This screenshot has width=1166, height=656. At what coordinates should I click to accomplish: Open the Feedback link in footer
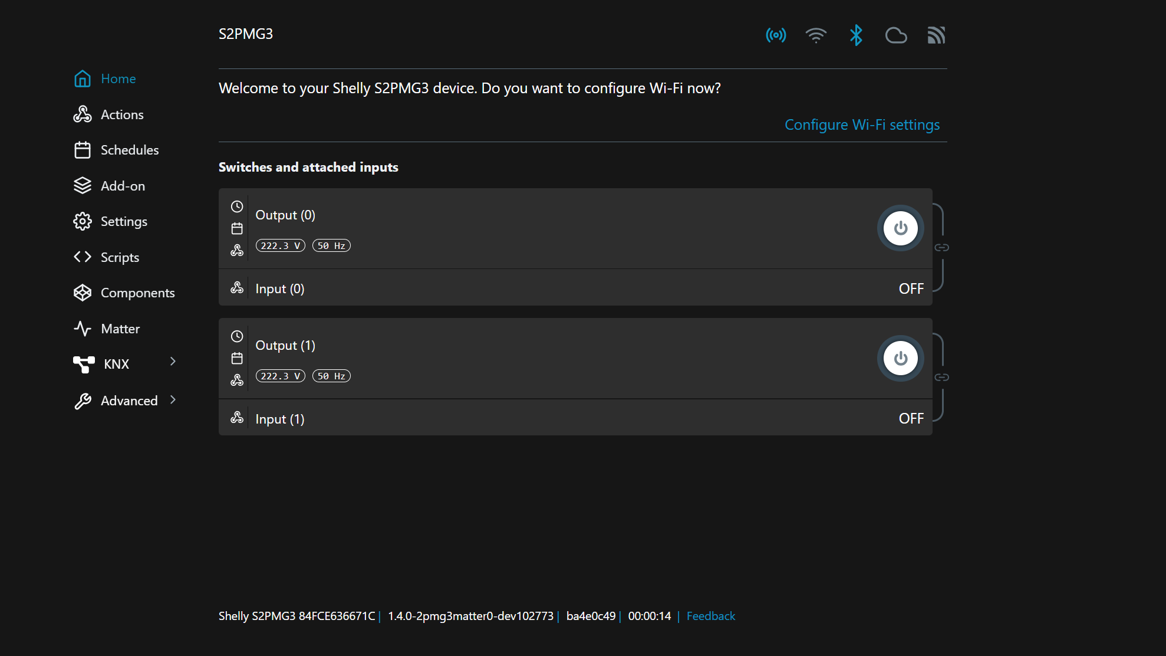(x=710, y=616)
